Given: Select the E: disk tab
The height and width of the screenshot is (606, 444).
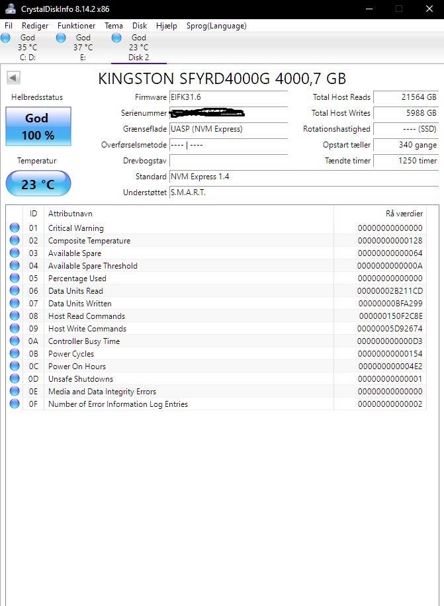Looking at the screenshot, I should point(83,48).
